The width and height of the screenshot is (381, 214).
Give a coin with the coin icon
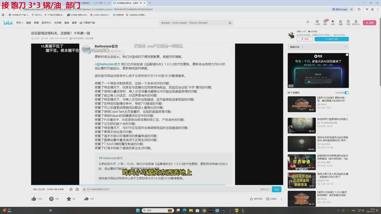point(51,199)
